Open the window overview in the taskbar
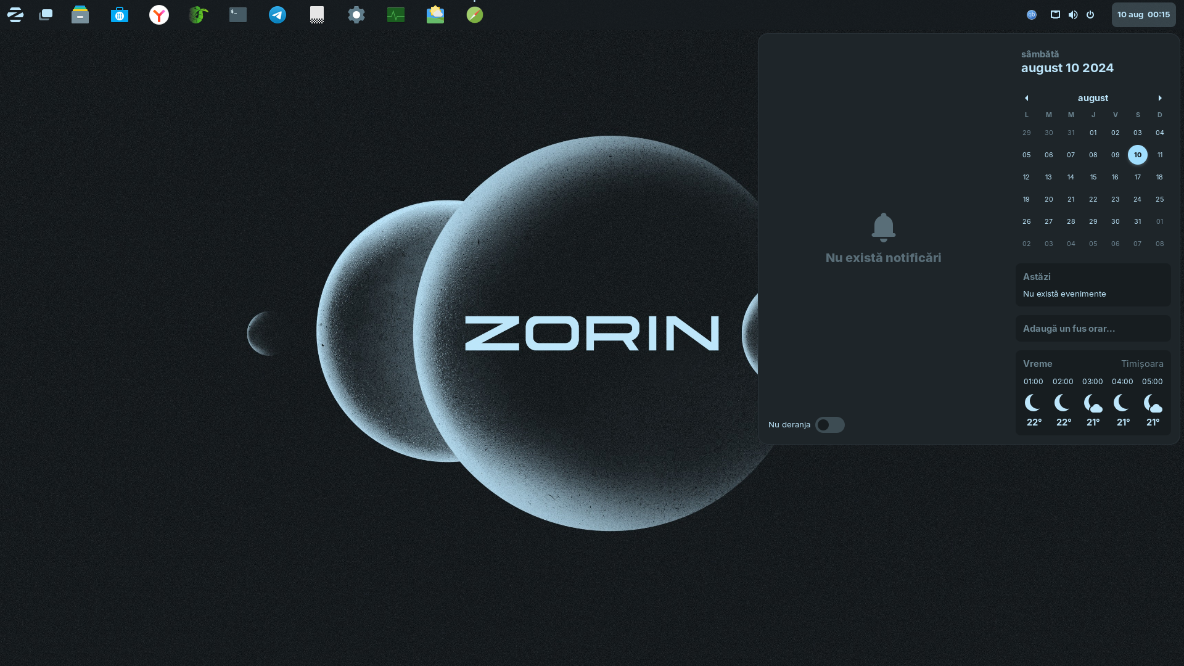Viewport: 1184px width, 666px height. (x=46, y=15)
